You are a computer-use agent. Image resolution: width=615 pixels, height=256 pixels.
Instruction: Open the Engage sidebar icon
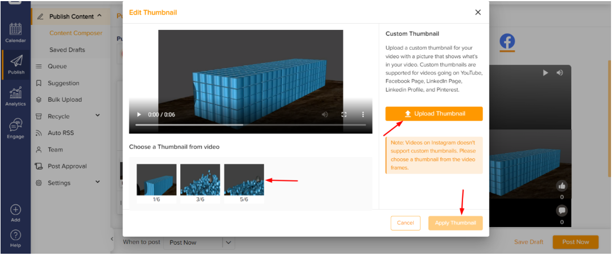(x=15, y=128)
